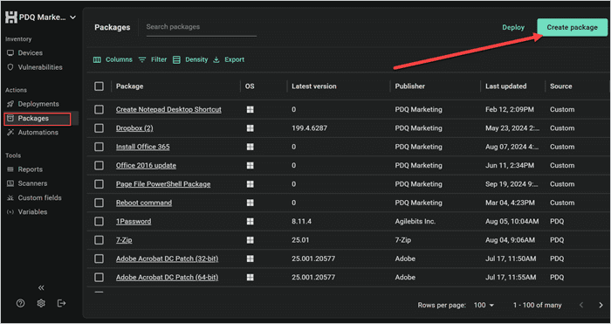Click the 1 - 100 of many text
Screen dimensions: 611x324
[538, 306]
